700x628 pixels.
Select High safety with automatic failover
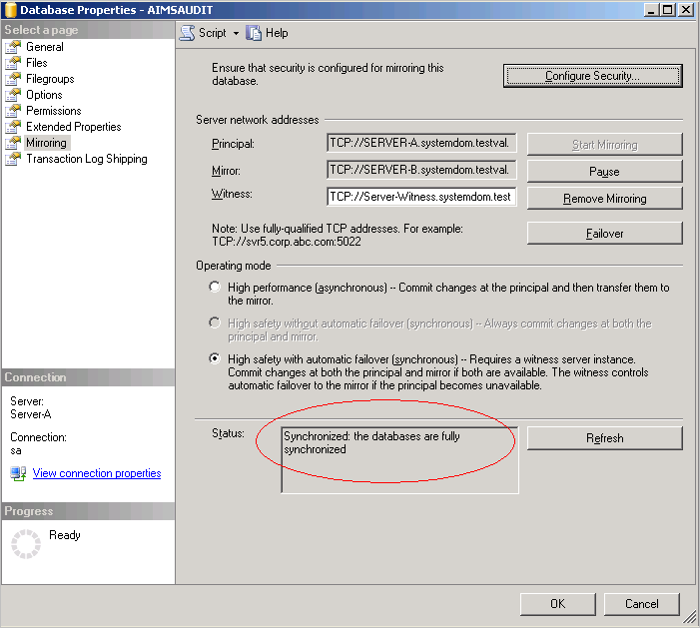[215, 359]
